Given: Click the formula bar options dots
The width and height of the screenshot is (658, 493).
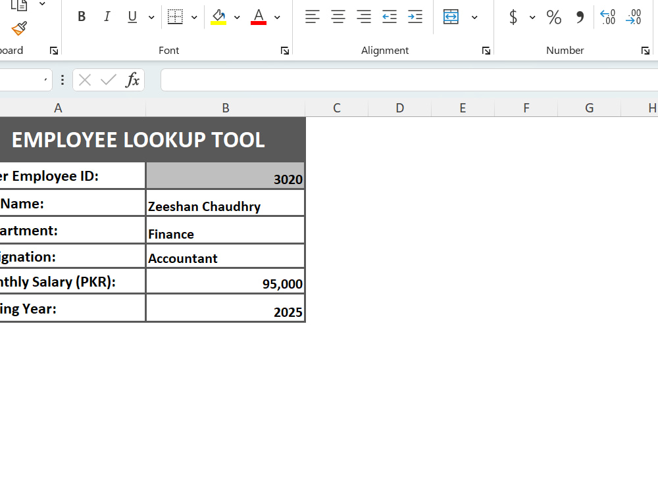Looking at the screenshot, I should click(x=63, y=80).
